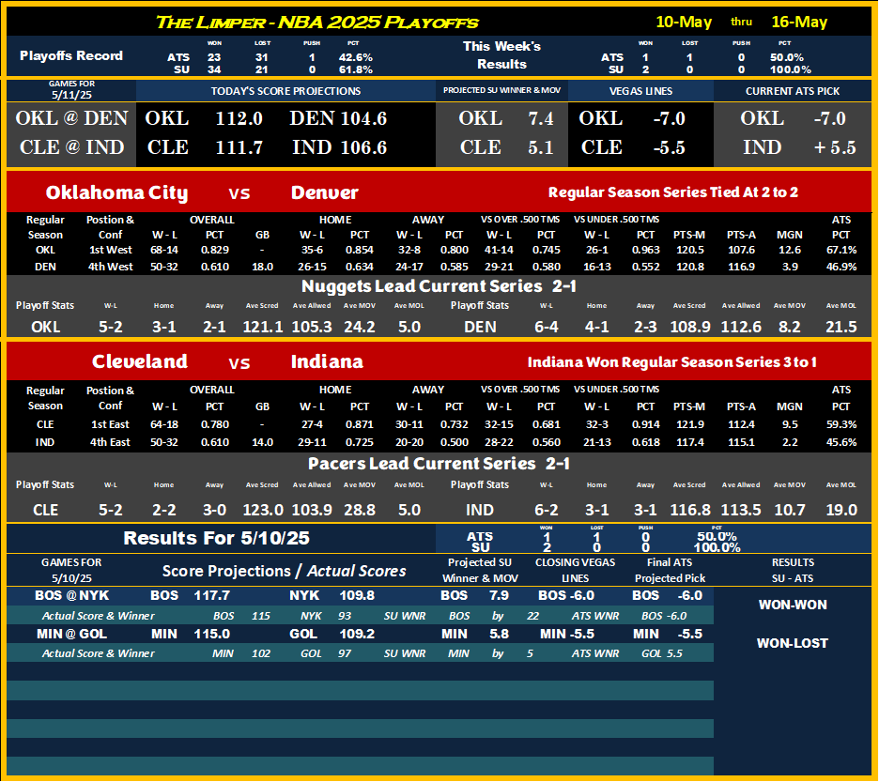The image size is (879, 782).
Task: Click IND's ATS percentage "45.6%"
Action: coord(841,442)
